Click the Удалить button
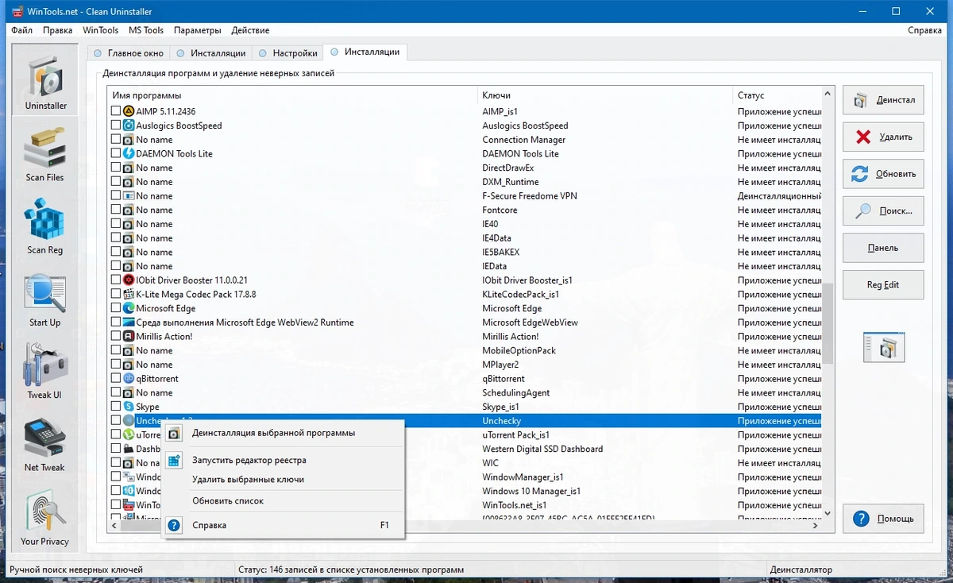Image resolution: width=953 pixels, height=583 pixels. click(x=883, y=137)
